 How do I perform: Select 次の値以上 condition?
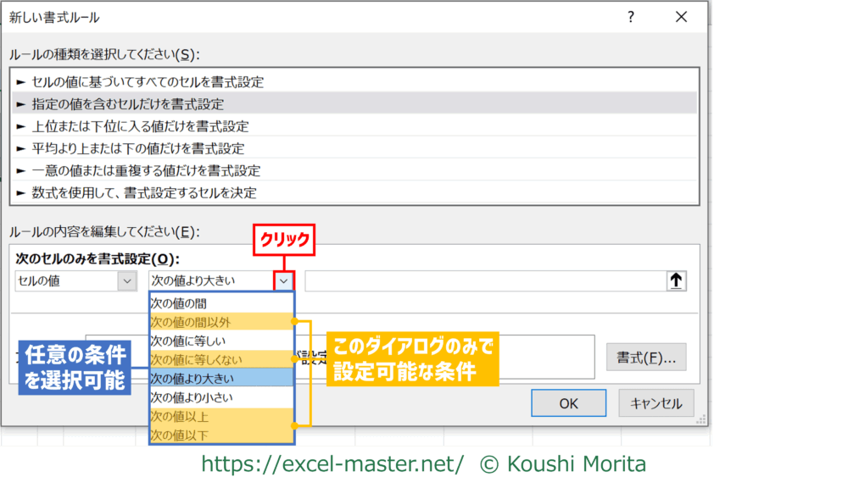tap(220, 416)
